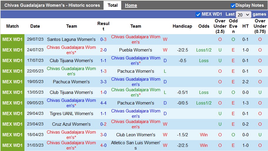Open Pachuca Women's in the 22/05/23 row
Viewport: 268px width, 151px height.
coord(136,71)
